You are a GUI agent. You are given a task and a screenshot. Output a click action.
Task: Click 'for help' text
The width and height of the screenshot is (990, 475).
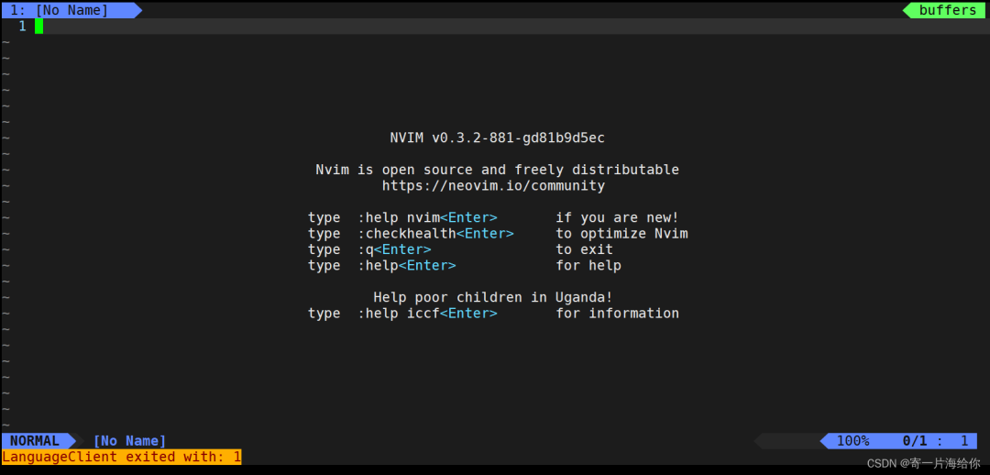[588, 265]
